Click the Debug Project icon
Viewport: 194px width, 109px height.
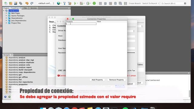coord(81,3)
